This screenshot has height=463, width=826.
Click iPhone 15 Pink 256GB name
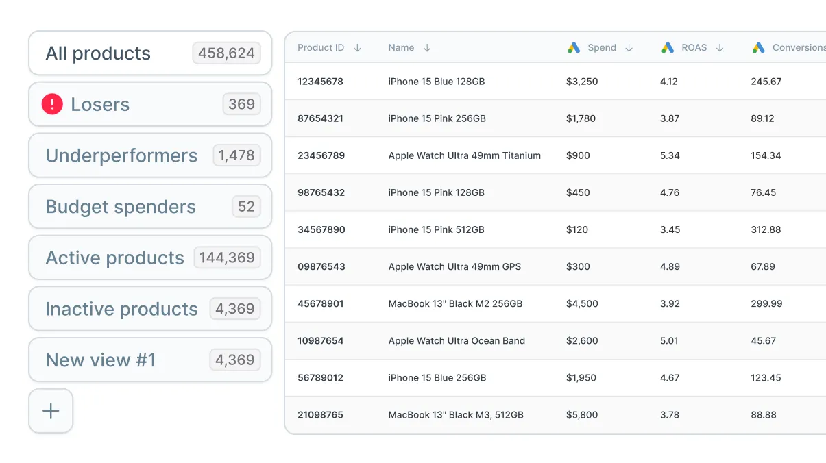(x=437, y=118)
